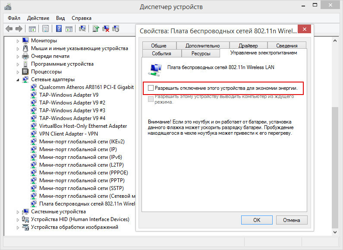Switch to the Ресурсы tab
The image size is (343, 250).
click(x=201, y=54)
